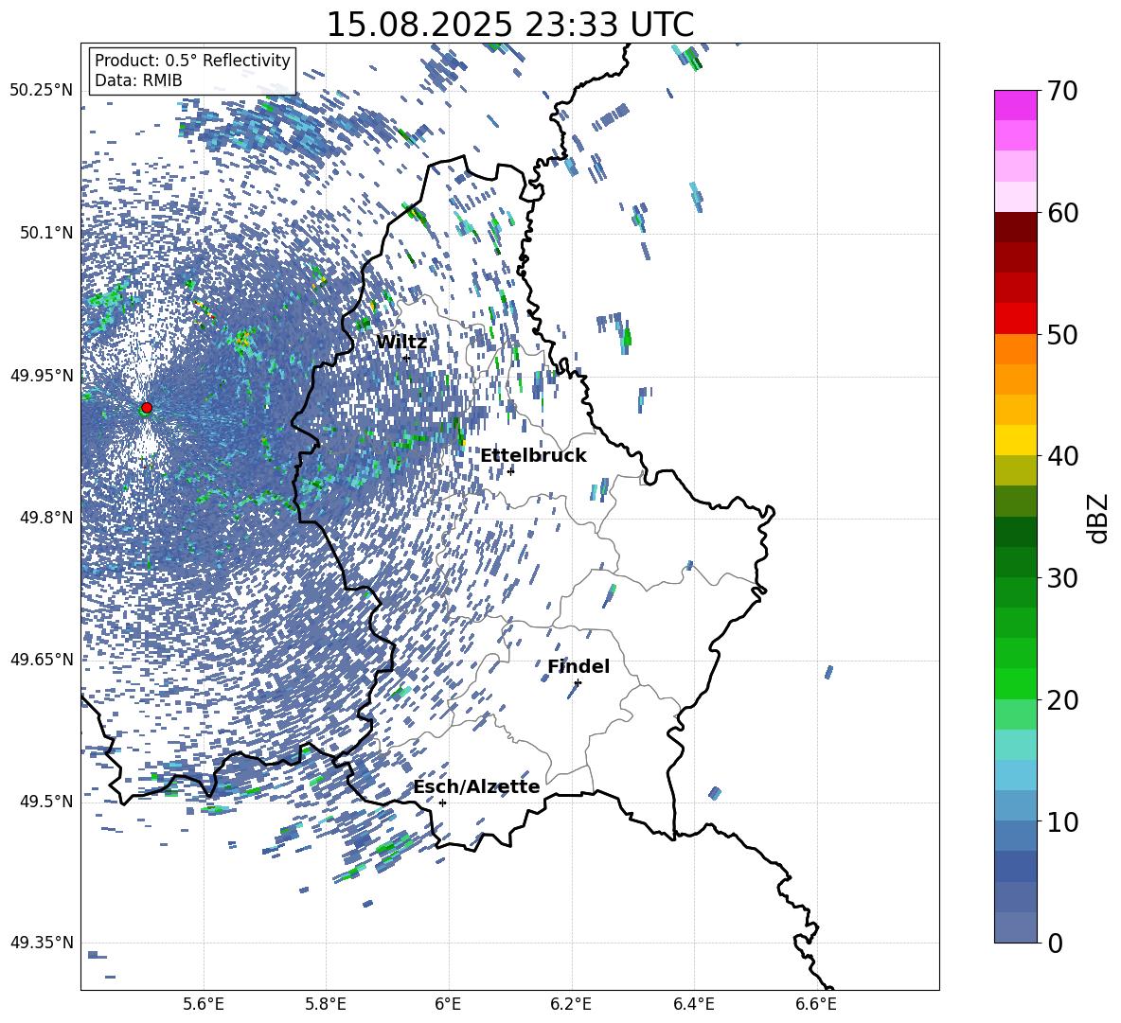
Task: Click the 6.6°E longitude label
Action: pos(816,1004)
